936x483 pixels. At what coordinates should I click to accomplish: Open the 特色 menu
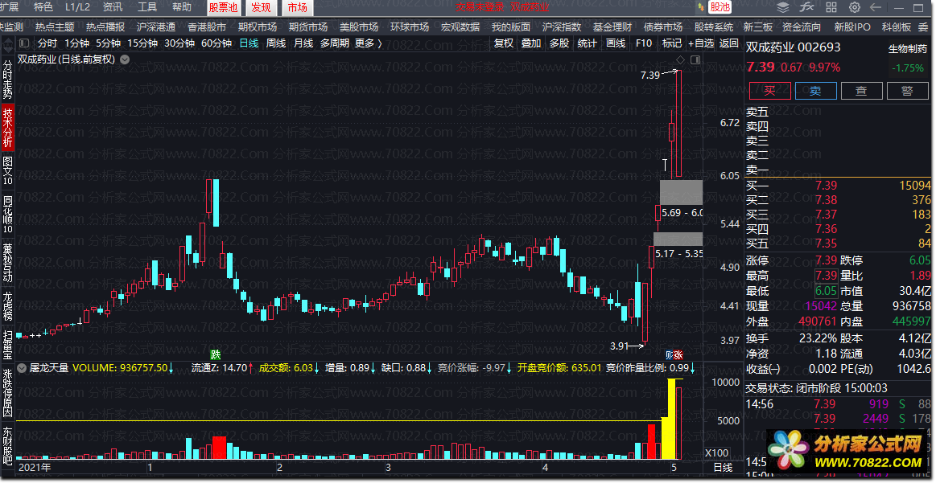[x=43, y=8]
